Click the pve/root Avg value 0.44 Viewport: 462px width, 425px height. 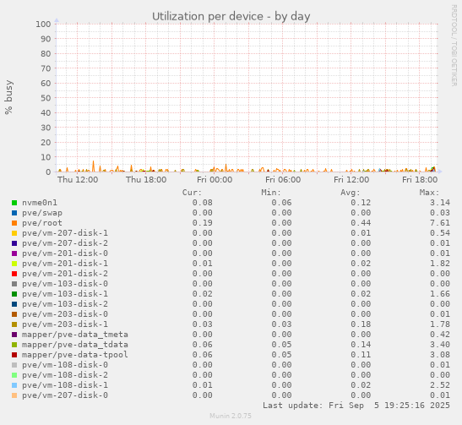[361, 223]
